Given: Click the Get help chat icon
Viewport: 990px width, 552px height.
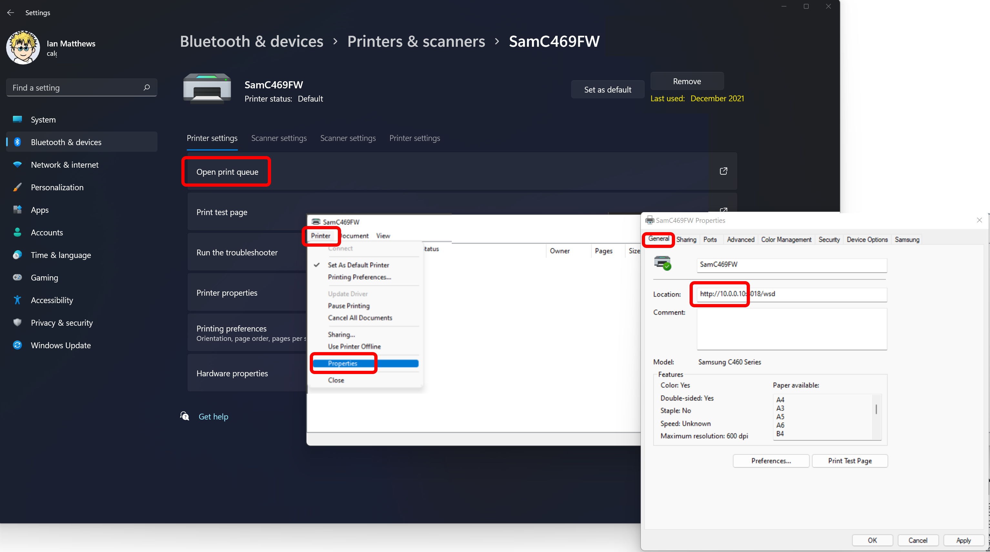Looking at the screenshot, I should [x=185, y=416].
